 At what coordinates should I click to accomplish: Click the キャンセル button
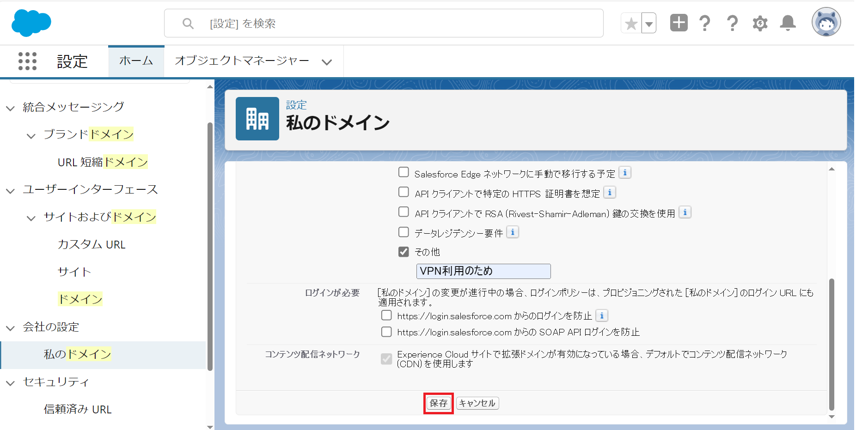[x=477, y=403]
